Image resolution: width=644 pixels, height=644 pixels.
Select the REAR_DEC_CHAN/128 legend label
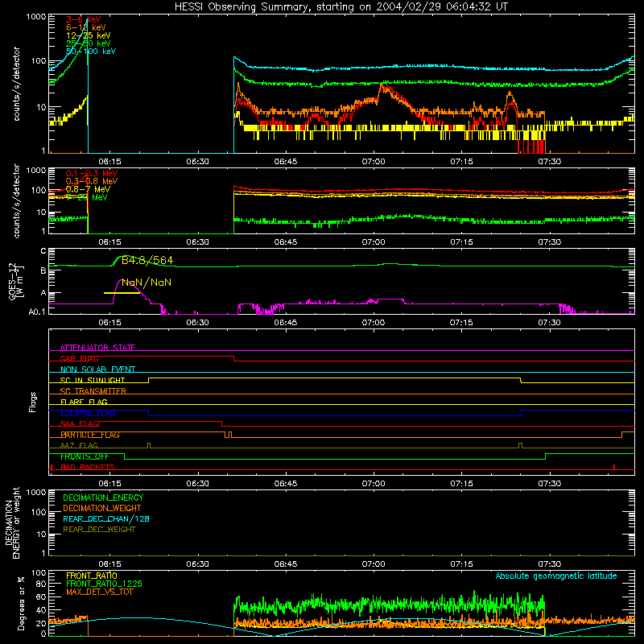click(x=106, y=518)
